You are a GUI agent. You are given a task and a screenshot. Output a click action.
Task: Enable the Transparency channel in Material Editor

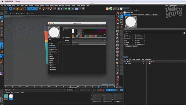pyautogui.click(x=58, y=49)
